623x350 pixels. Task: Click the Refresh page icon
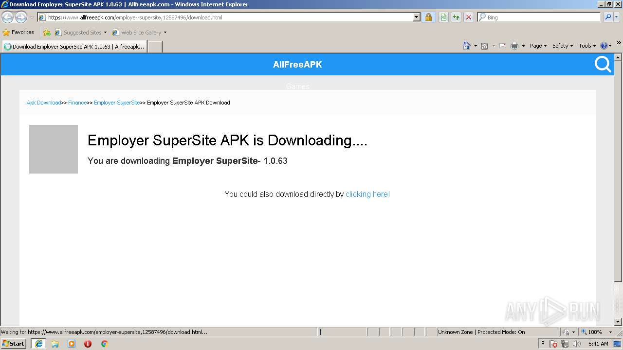[x=456, y=17]
